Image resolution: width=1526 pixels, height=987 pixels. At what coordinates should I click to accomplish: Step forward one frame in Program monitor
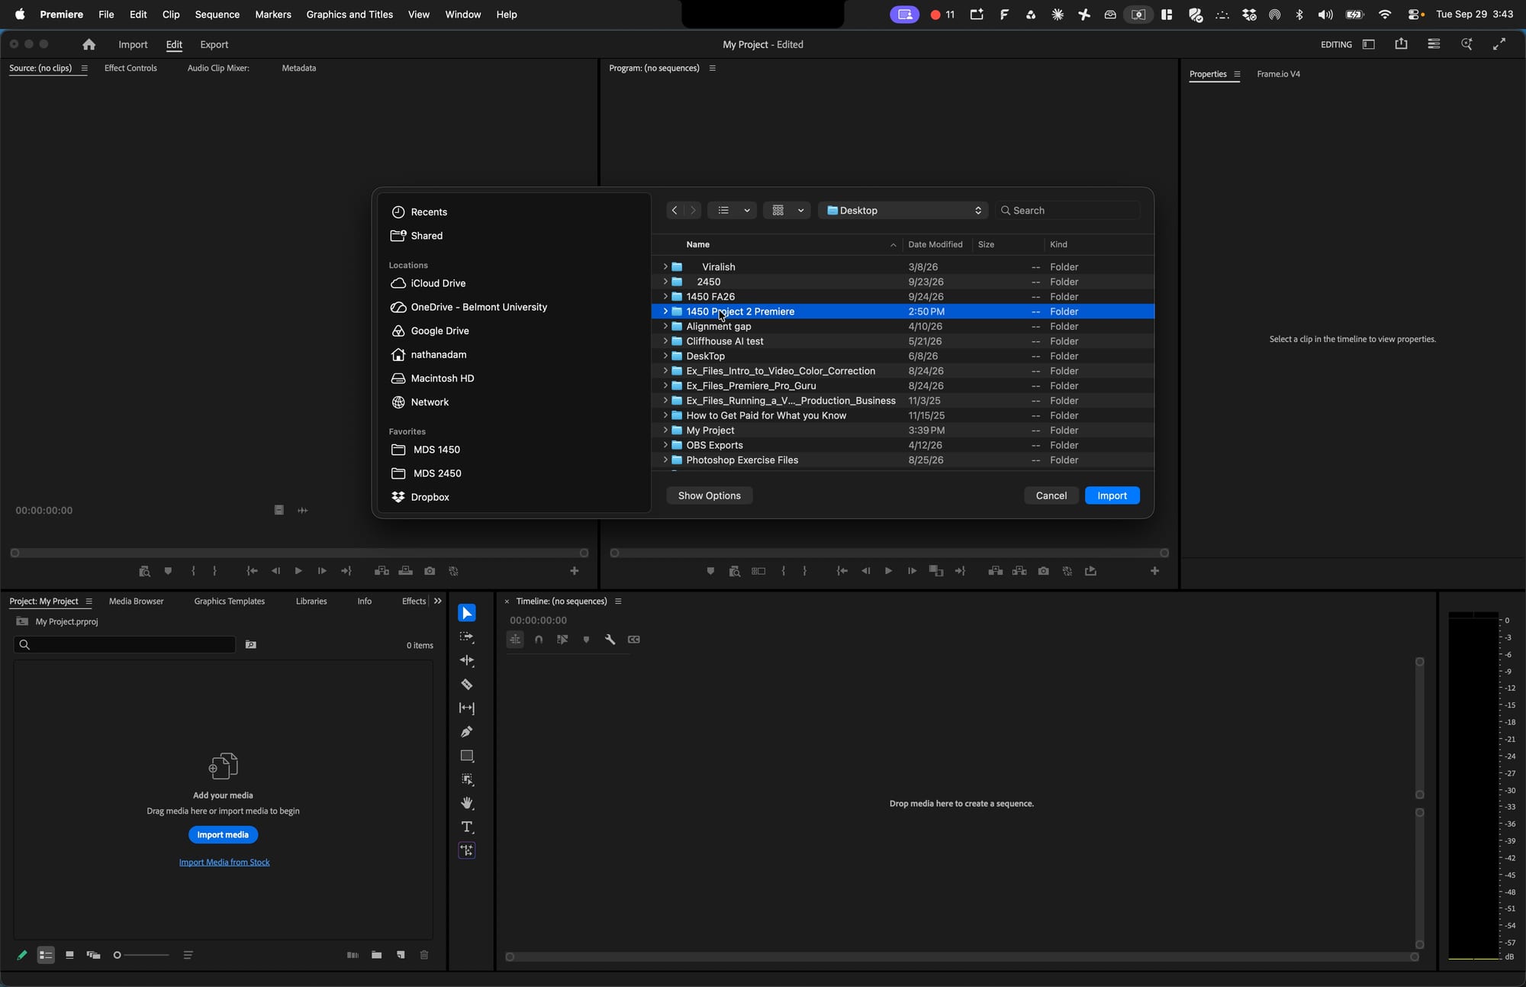coord(912,571)
